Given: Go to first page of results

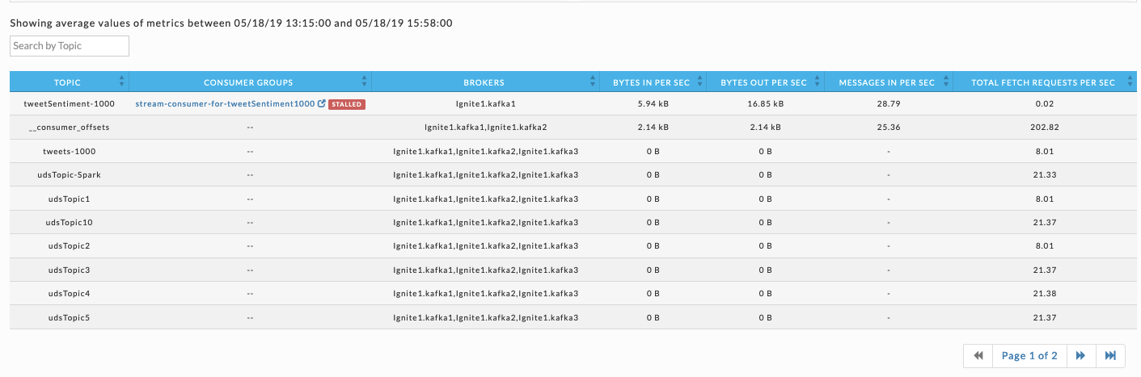Looking at the screenshot, I should click(x=978, y=356).
